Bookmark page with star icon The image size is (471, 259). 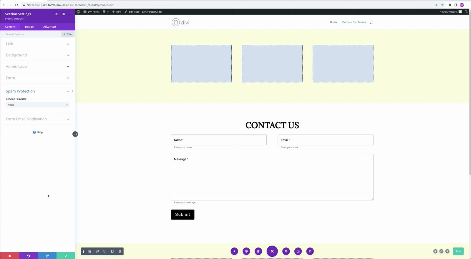(x=442, y=5)
